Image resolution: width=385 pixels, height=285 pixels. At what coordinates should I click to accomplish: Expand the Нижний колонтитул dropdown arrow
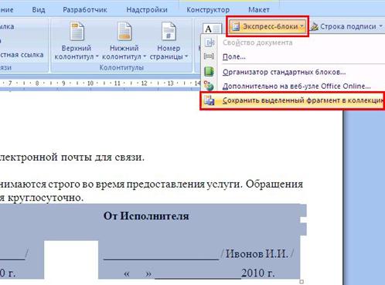[x=145, y=56]
